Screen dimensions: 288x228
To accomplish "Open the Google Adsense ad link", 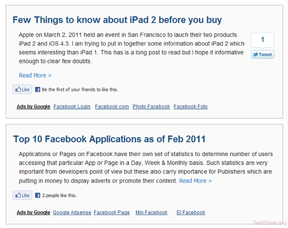I will [x=72, y=212].
